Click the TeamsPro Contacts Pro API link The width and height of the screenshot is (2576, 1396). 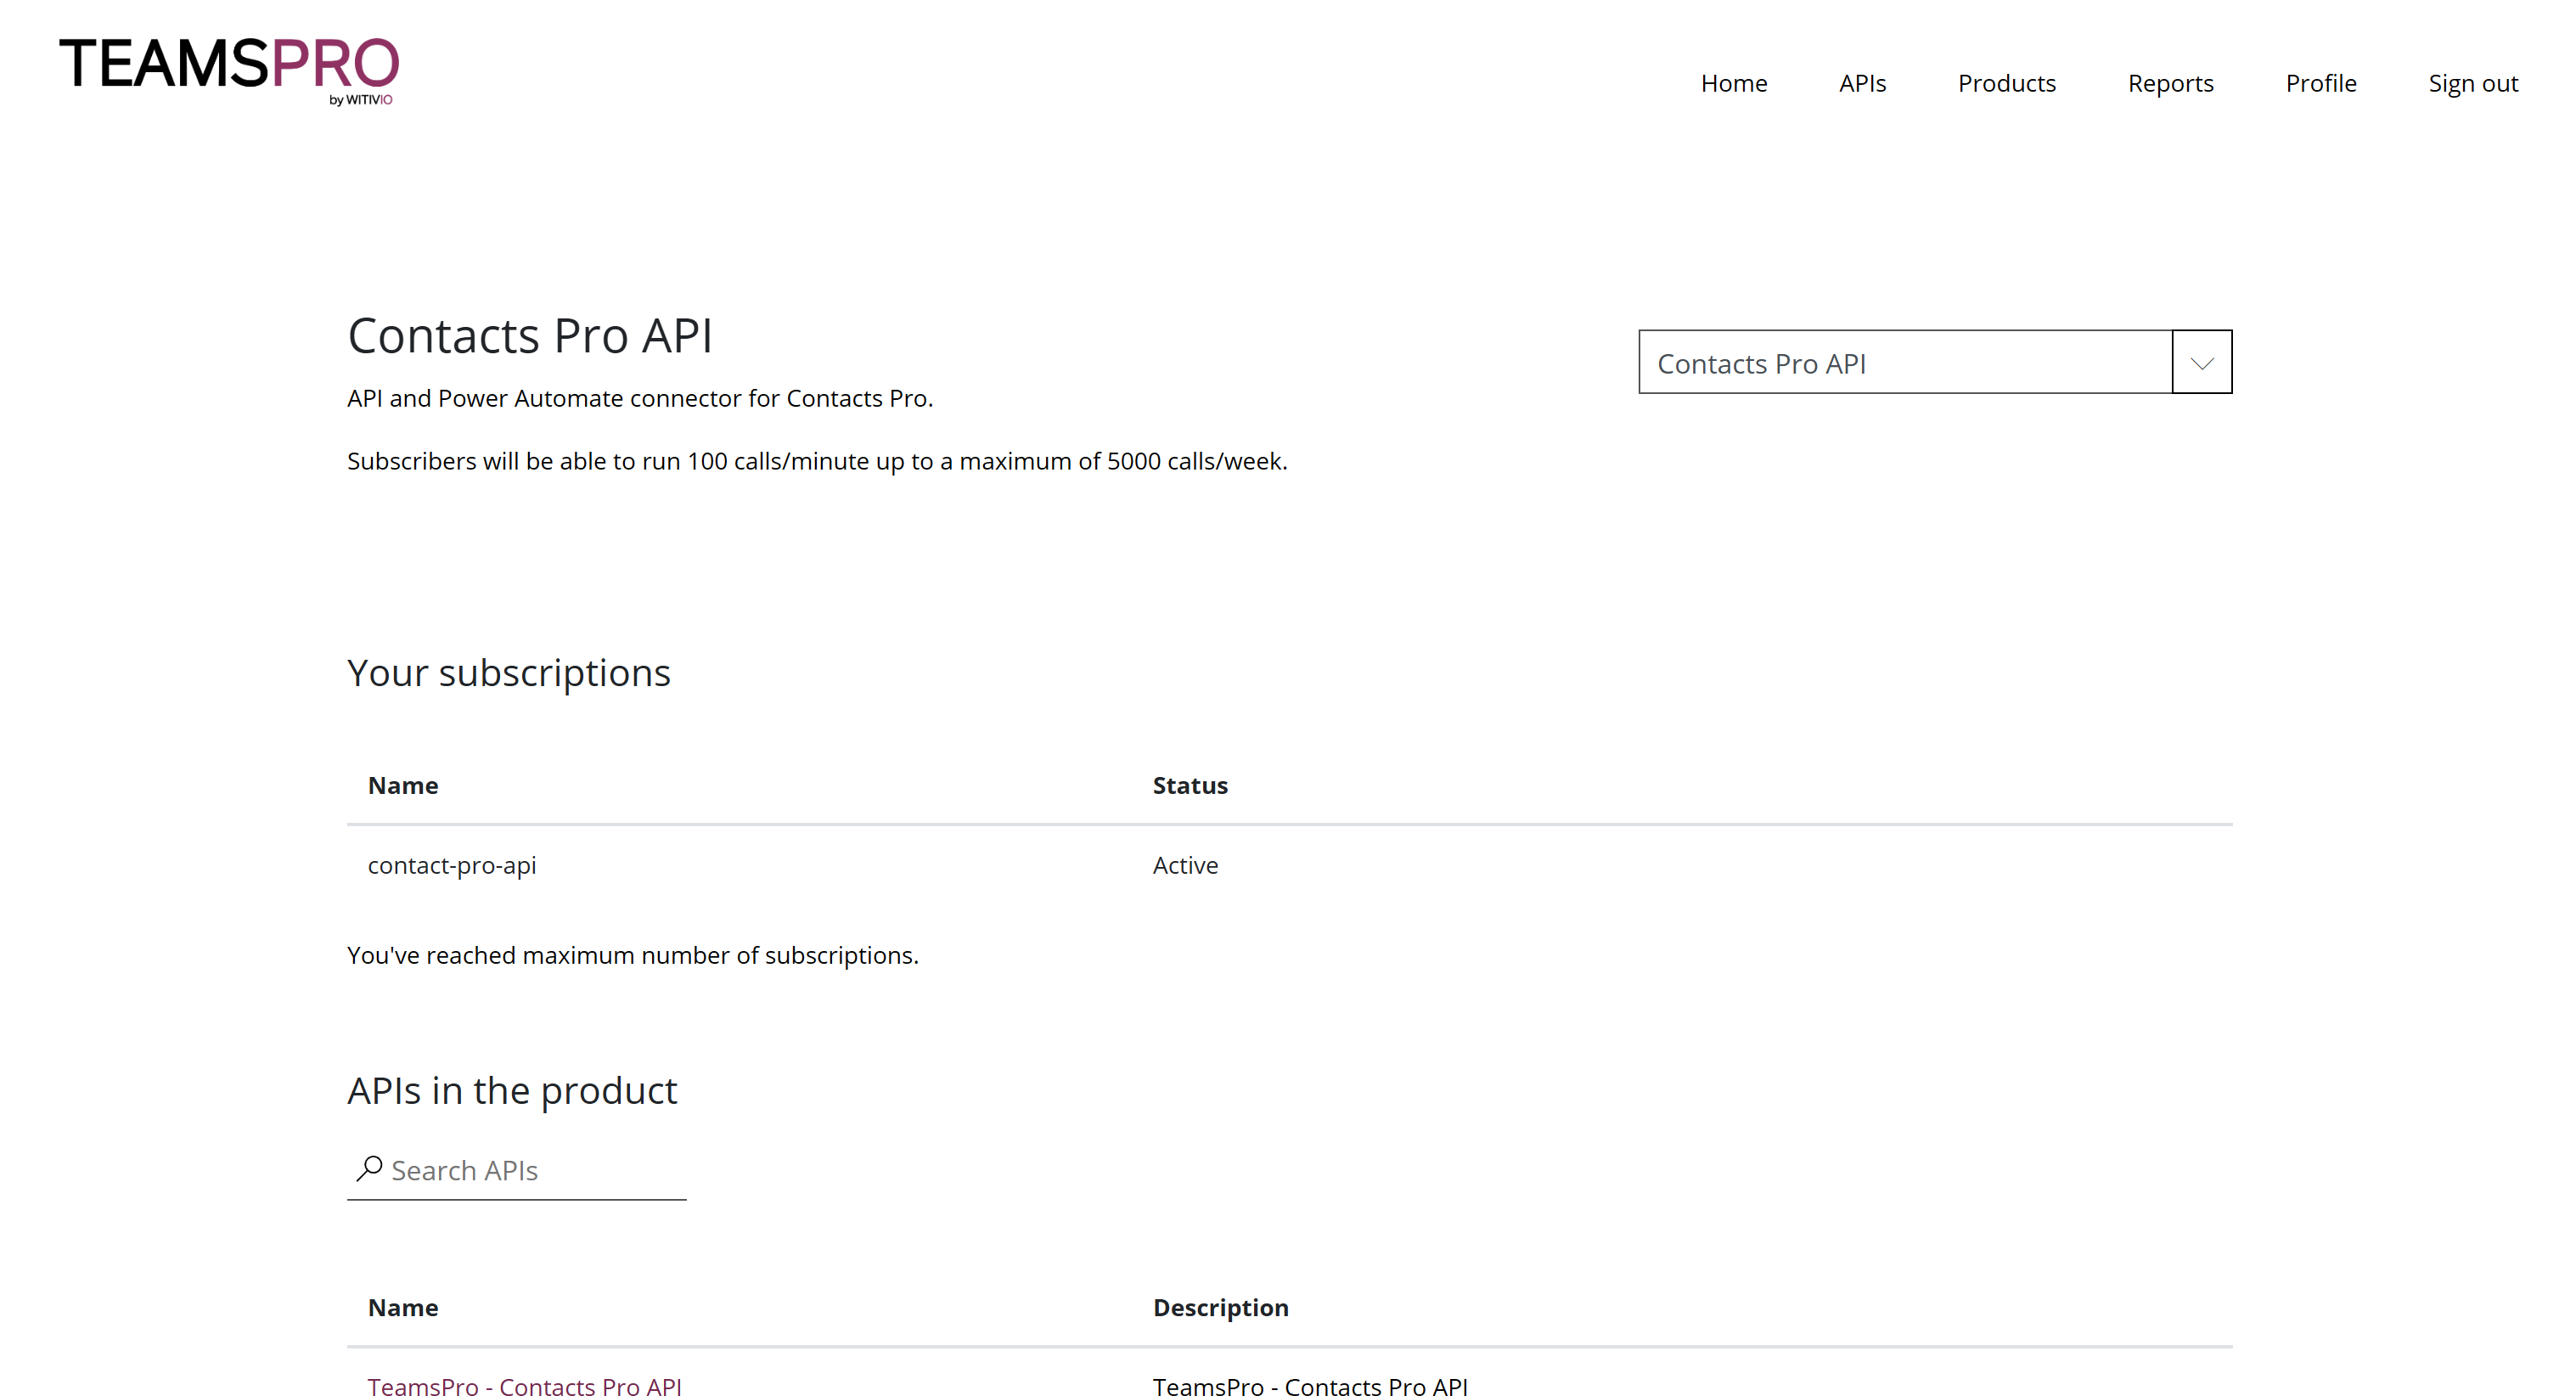[x=526, y=1386]
